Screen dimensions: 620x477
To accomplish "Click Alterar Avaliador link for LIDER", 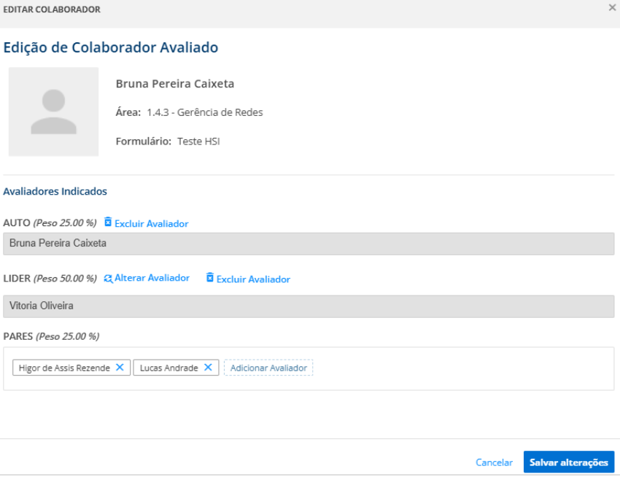I will point(152,278).
